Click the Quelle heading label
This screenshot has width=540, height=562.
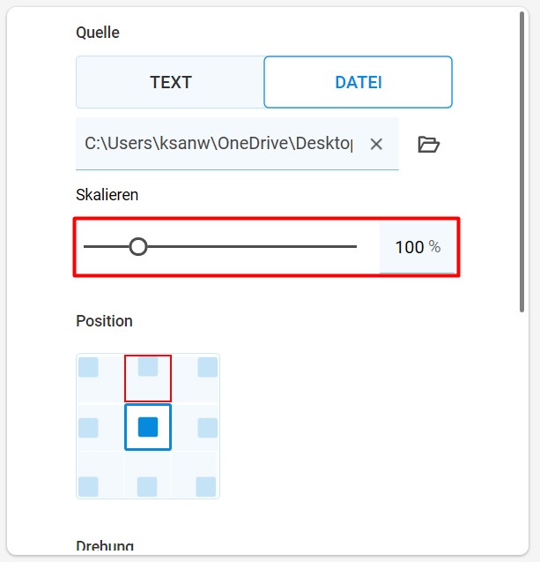point(98,33)
